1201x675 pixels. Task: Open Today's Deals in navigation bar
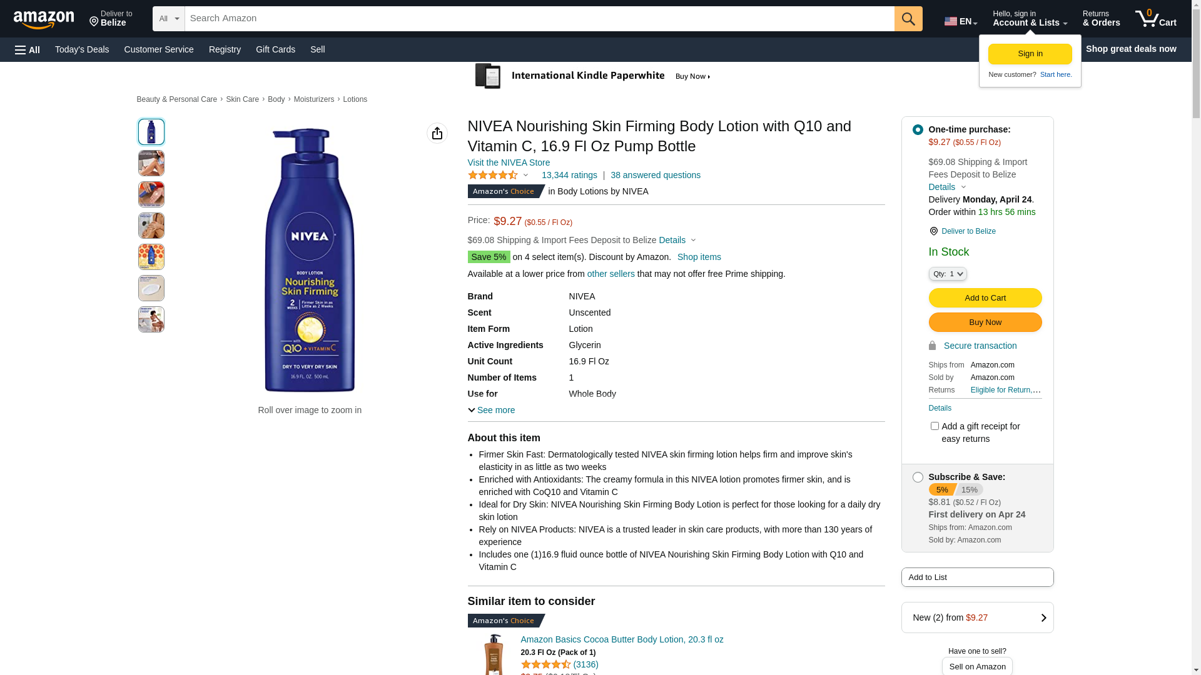click(82, 49)
